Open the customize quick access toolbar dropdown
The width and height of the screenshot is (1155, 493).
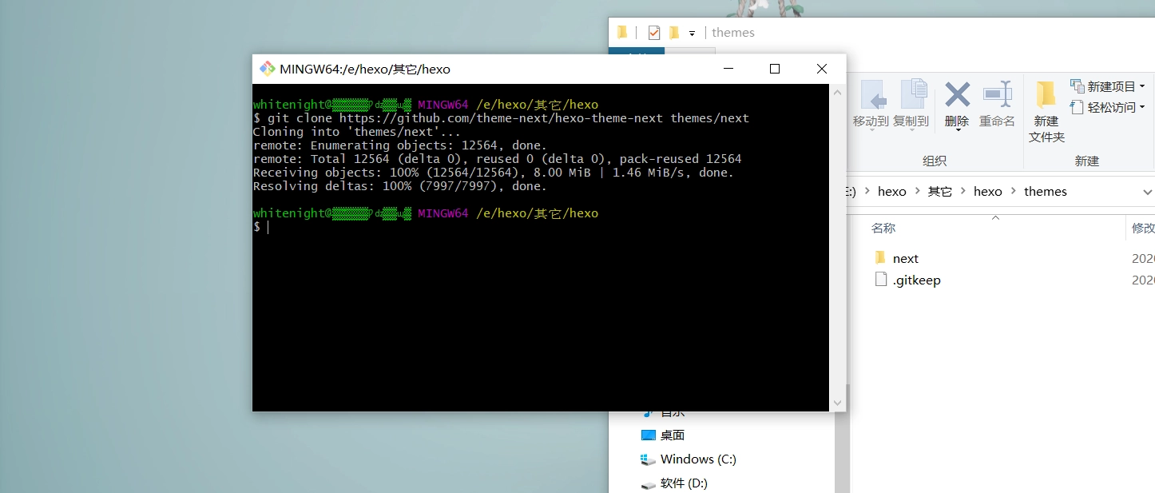click(x=692, y=34)
